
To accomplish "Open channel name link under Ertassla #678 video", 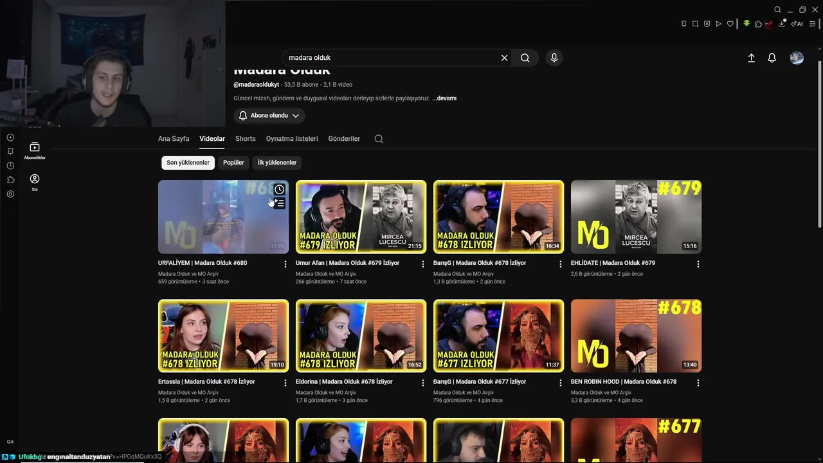I will coord(188,392).
